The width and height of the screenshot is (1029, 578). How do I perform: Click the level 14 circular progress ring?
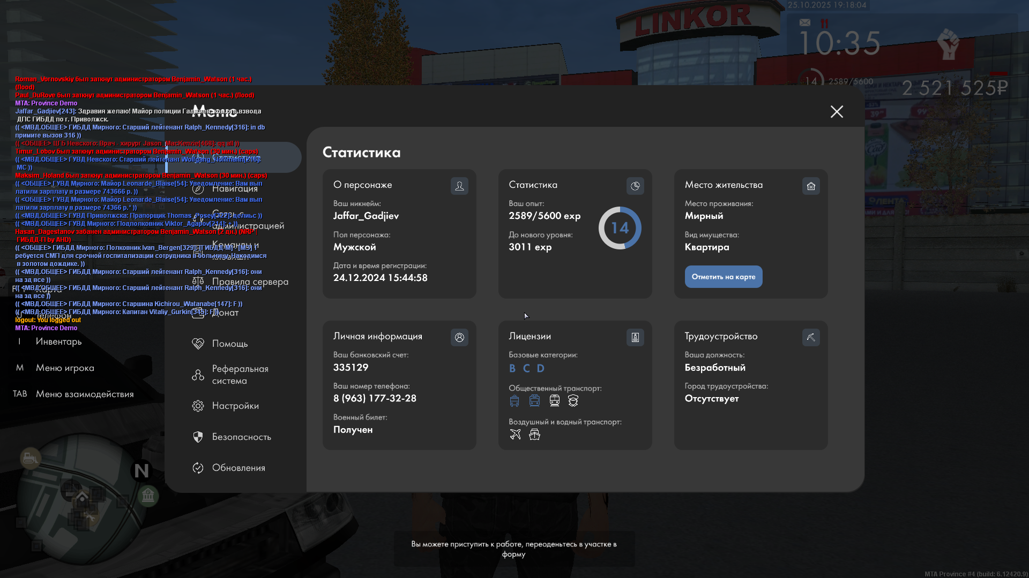point(620,228)
